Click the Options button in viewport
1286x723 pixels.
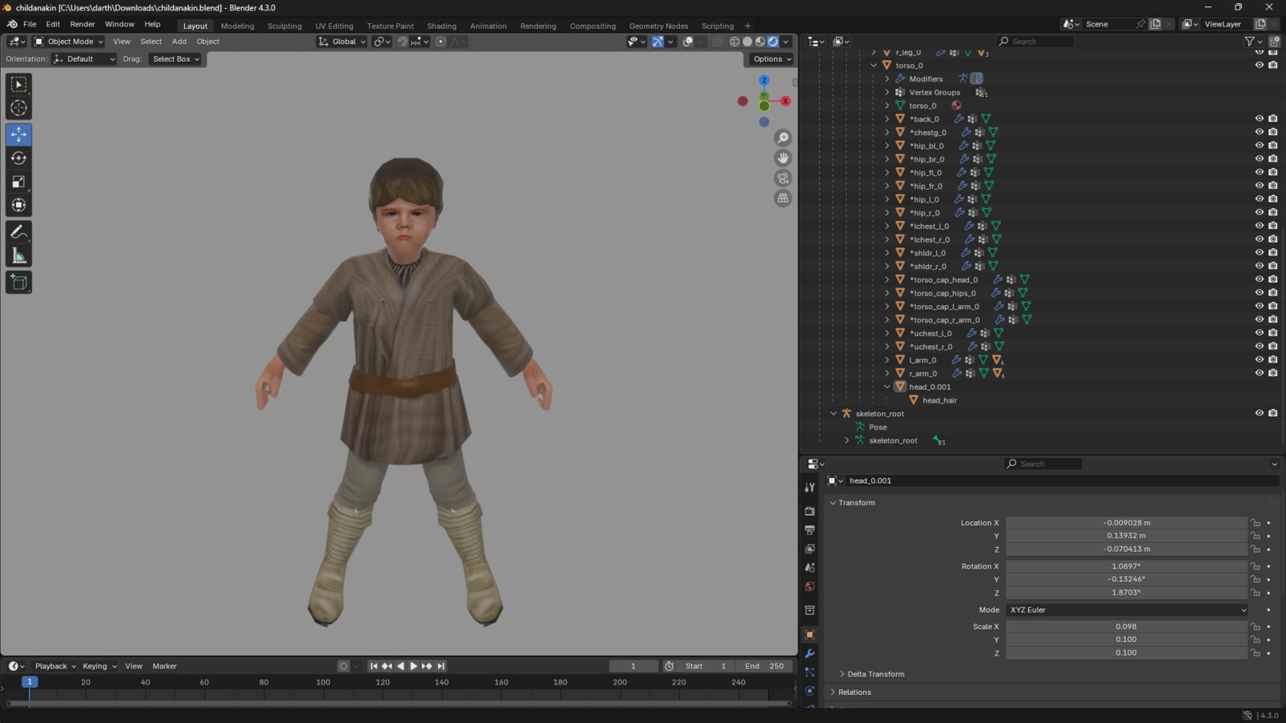pyautogui.click(x=772, y=59)
